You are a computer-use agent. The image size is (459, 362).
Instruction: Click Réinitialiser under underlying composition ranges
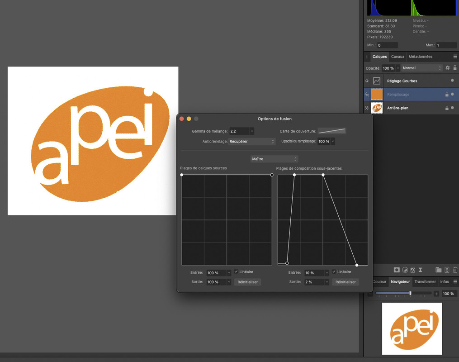(345, 282)
